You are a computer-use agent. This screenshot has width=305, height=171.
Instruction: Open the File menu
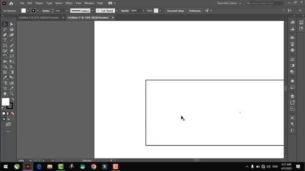pyautogui.click(x=22, y=3)
